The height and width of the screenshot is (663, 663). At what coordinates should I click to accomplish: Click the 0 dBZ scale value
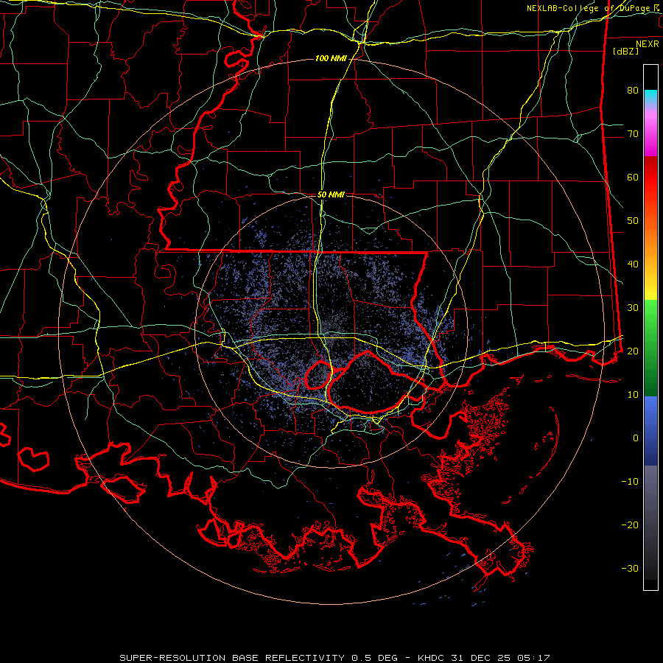tap(636, 438)
